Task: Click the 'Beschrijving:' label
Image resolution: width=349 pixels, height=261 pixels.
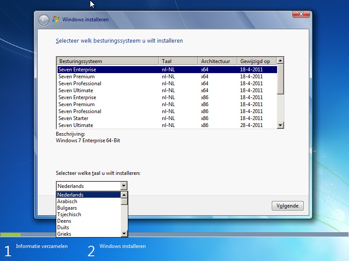Action: point(70,134)
